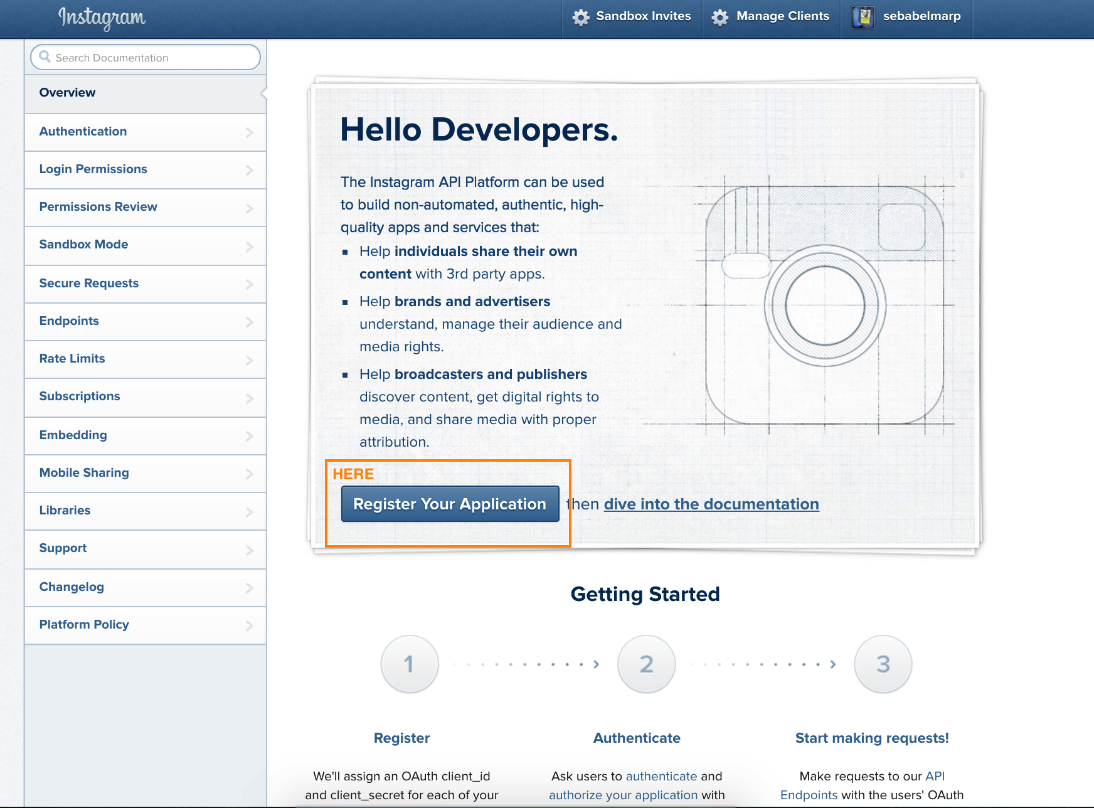The image size is (1094, 808).
Task: Expand the Platform Policy row chevron
Action: (x=249, y=625)
